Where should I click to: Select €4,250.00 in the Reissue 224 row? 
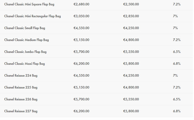[x=131, y=75]
